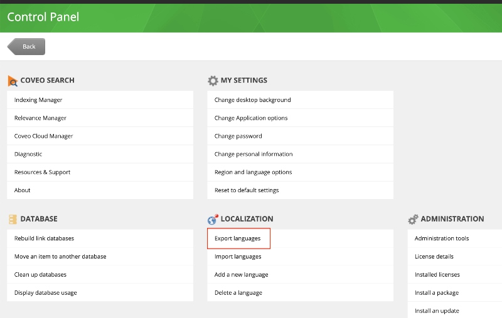Viewport: 502px width, 318px height.
Task: Choose Install an update
Action: [454, 310]
